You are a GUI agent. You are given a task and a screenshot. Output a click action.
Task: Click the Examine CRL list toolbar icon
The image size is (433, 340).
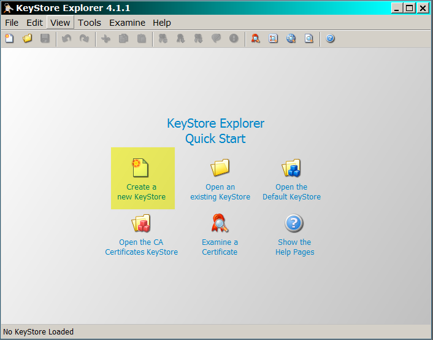click(273, 39)
